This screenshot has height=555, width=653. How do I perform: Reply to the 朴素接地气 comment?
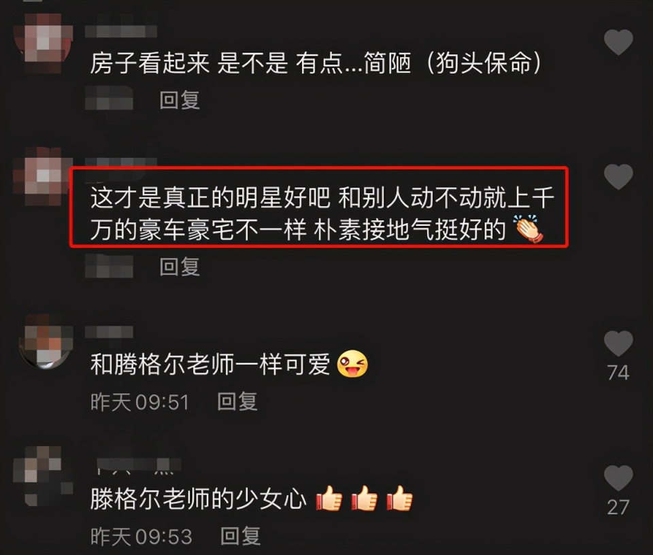click(x=180, y=267)
